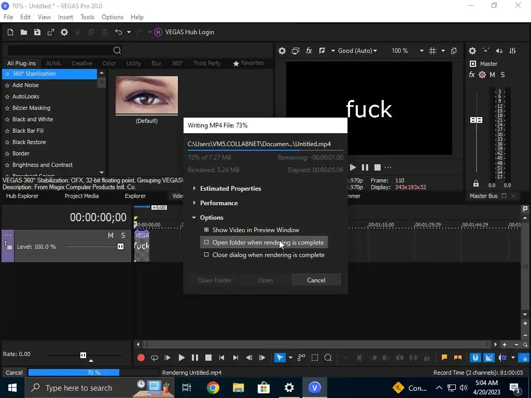Screen dimensions: 531x398
Task: Select the Envelope edit tool
Action: (301, 358)
